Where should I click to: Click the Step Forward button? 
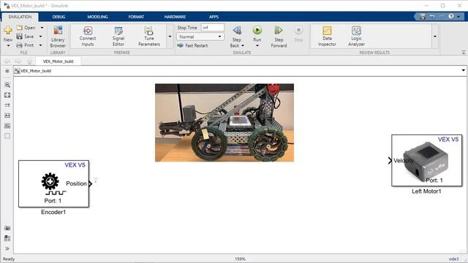[279, 37]
